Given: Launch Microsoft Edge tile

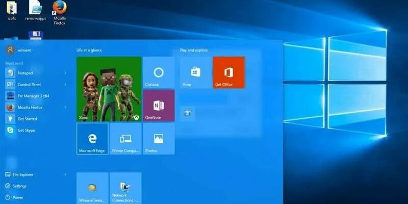Looking at the screenshot, I should pos(92,139).
